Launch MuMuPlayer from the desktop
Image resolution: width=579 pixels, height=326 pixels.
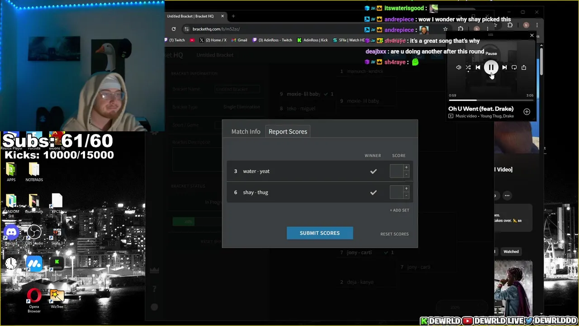(x=34, y=267)
